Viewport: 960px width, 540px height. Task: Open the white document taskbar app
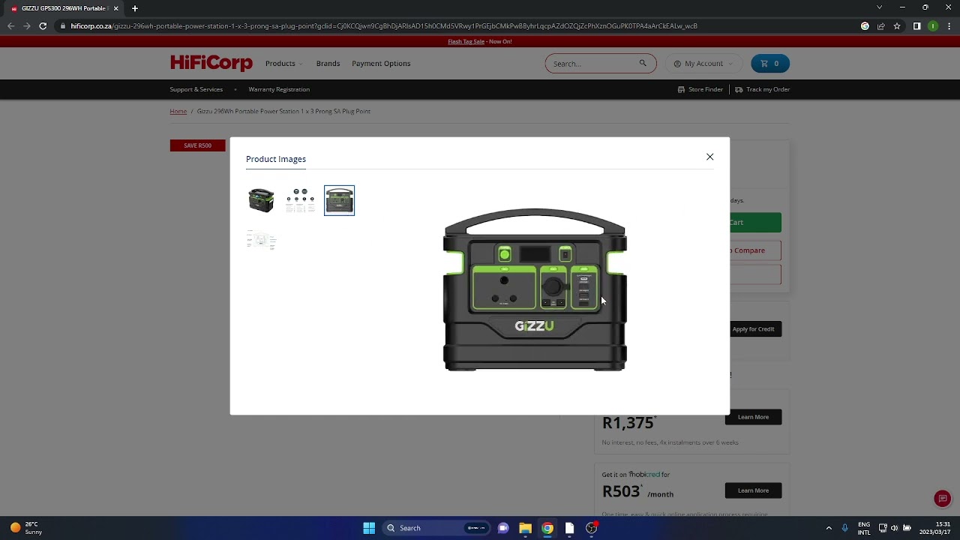[x=569, y=528]
